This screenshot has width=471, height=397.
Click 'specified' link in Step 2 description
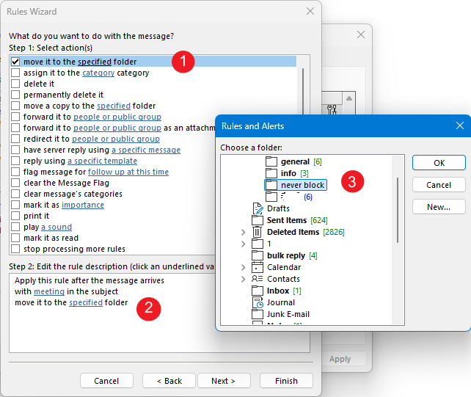86,302
